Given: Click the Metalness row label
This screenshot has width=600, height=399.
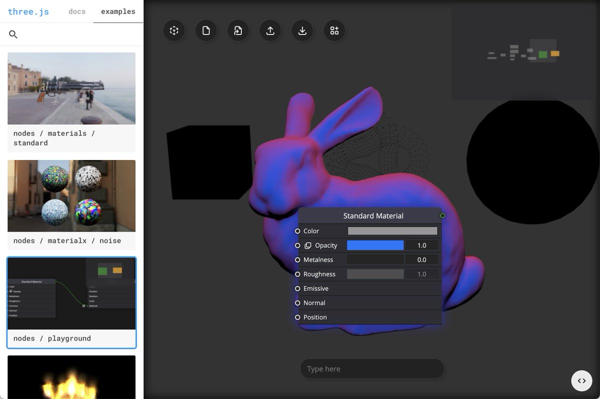Looking at the screenshot, I should (x=318, y=260).
